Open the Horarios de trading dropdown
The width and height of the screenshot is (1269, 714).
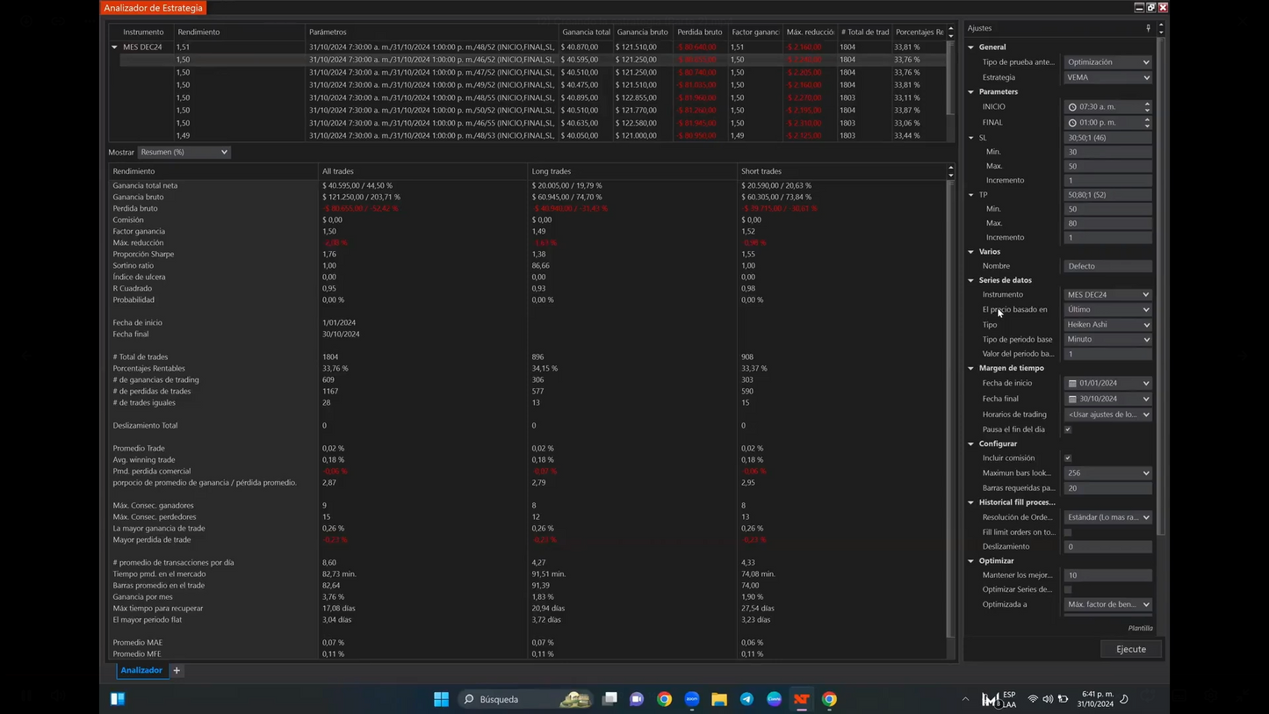(1107, 415)
